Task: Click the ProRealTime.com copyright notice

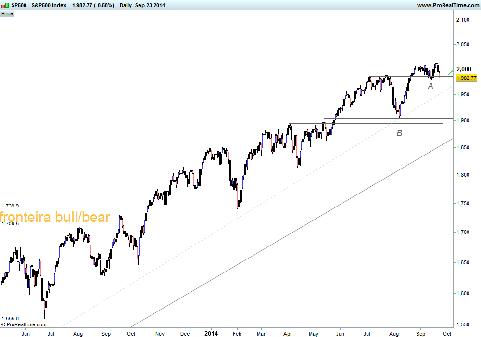Action: (x=24, y=324)
